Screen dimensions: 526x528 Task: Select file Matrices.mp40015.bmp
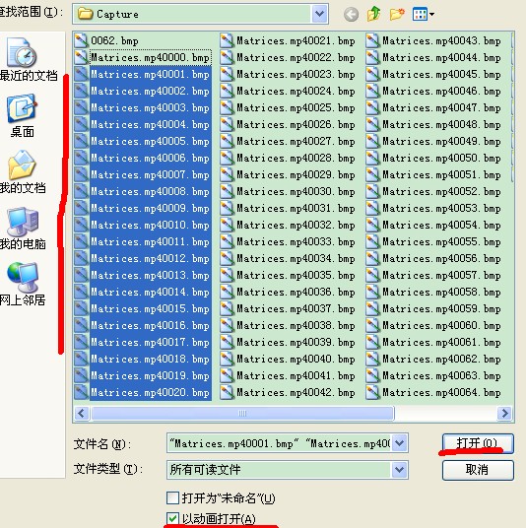coord(150,308)
